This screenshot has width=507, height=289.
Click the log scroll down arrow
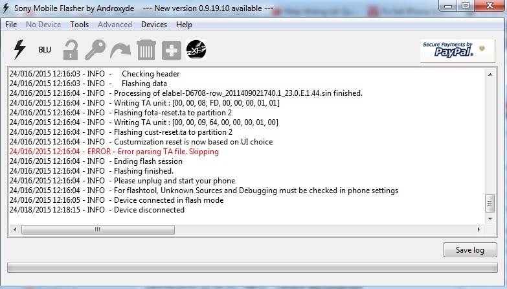[490, 219]
